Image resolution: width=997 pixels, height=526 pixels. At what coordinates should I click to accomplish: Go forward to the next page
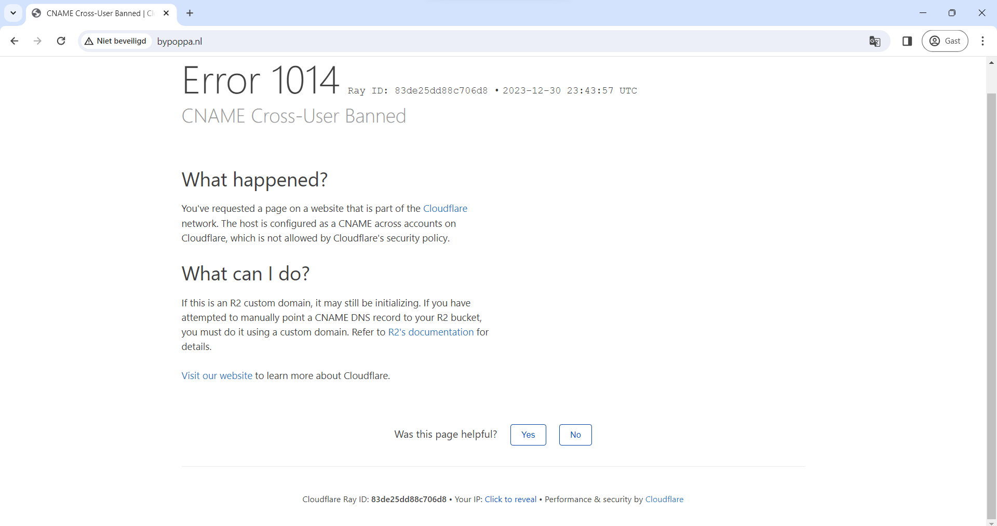pyautogui.click(x=37, y=41)
